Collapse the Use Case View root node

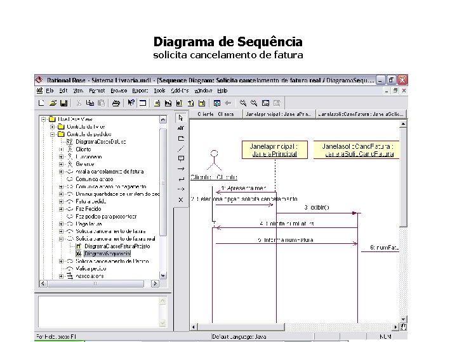(44, 119)
